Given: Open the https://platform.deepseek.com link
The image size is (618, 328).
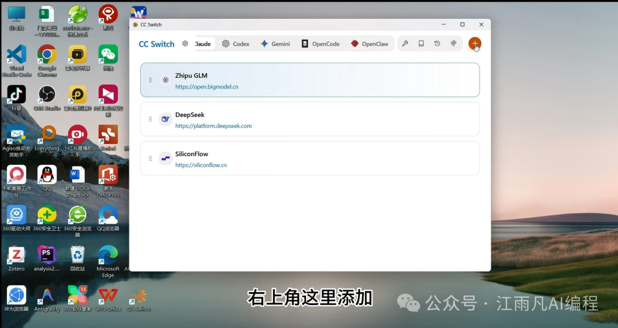Looking at the screenshot, I should click(x=213, y=126).
